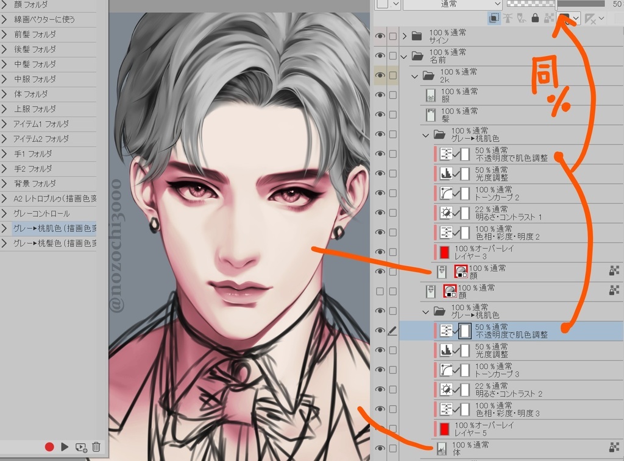Select アイテム1 フォルダ auto action
The height and width of the screenshot is (461, 624).
coord(41,124)
